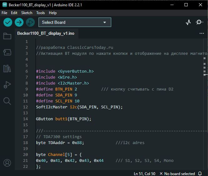Open the Select Board dropdown

(x=75, y=22)
